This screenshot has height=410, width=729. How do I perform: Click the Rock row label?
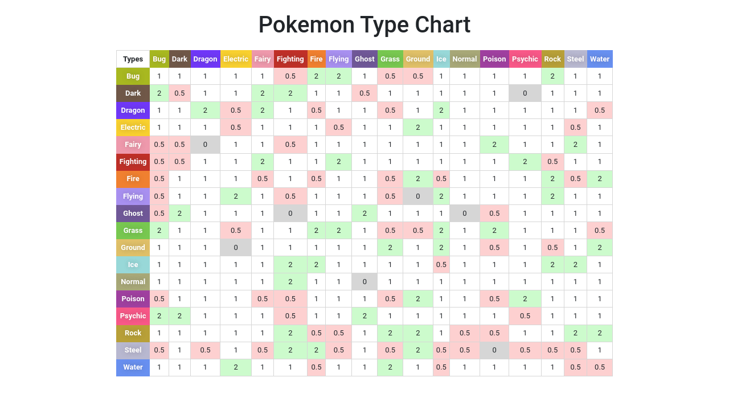click(133, 333)
